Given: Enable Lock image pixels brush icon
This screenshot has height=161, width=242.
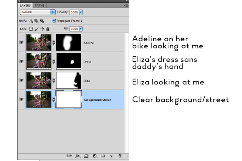Looking at the screenshot, I should [37, 29].
